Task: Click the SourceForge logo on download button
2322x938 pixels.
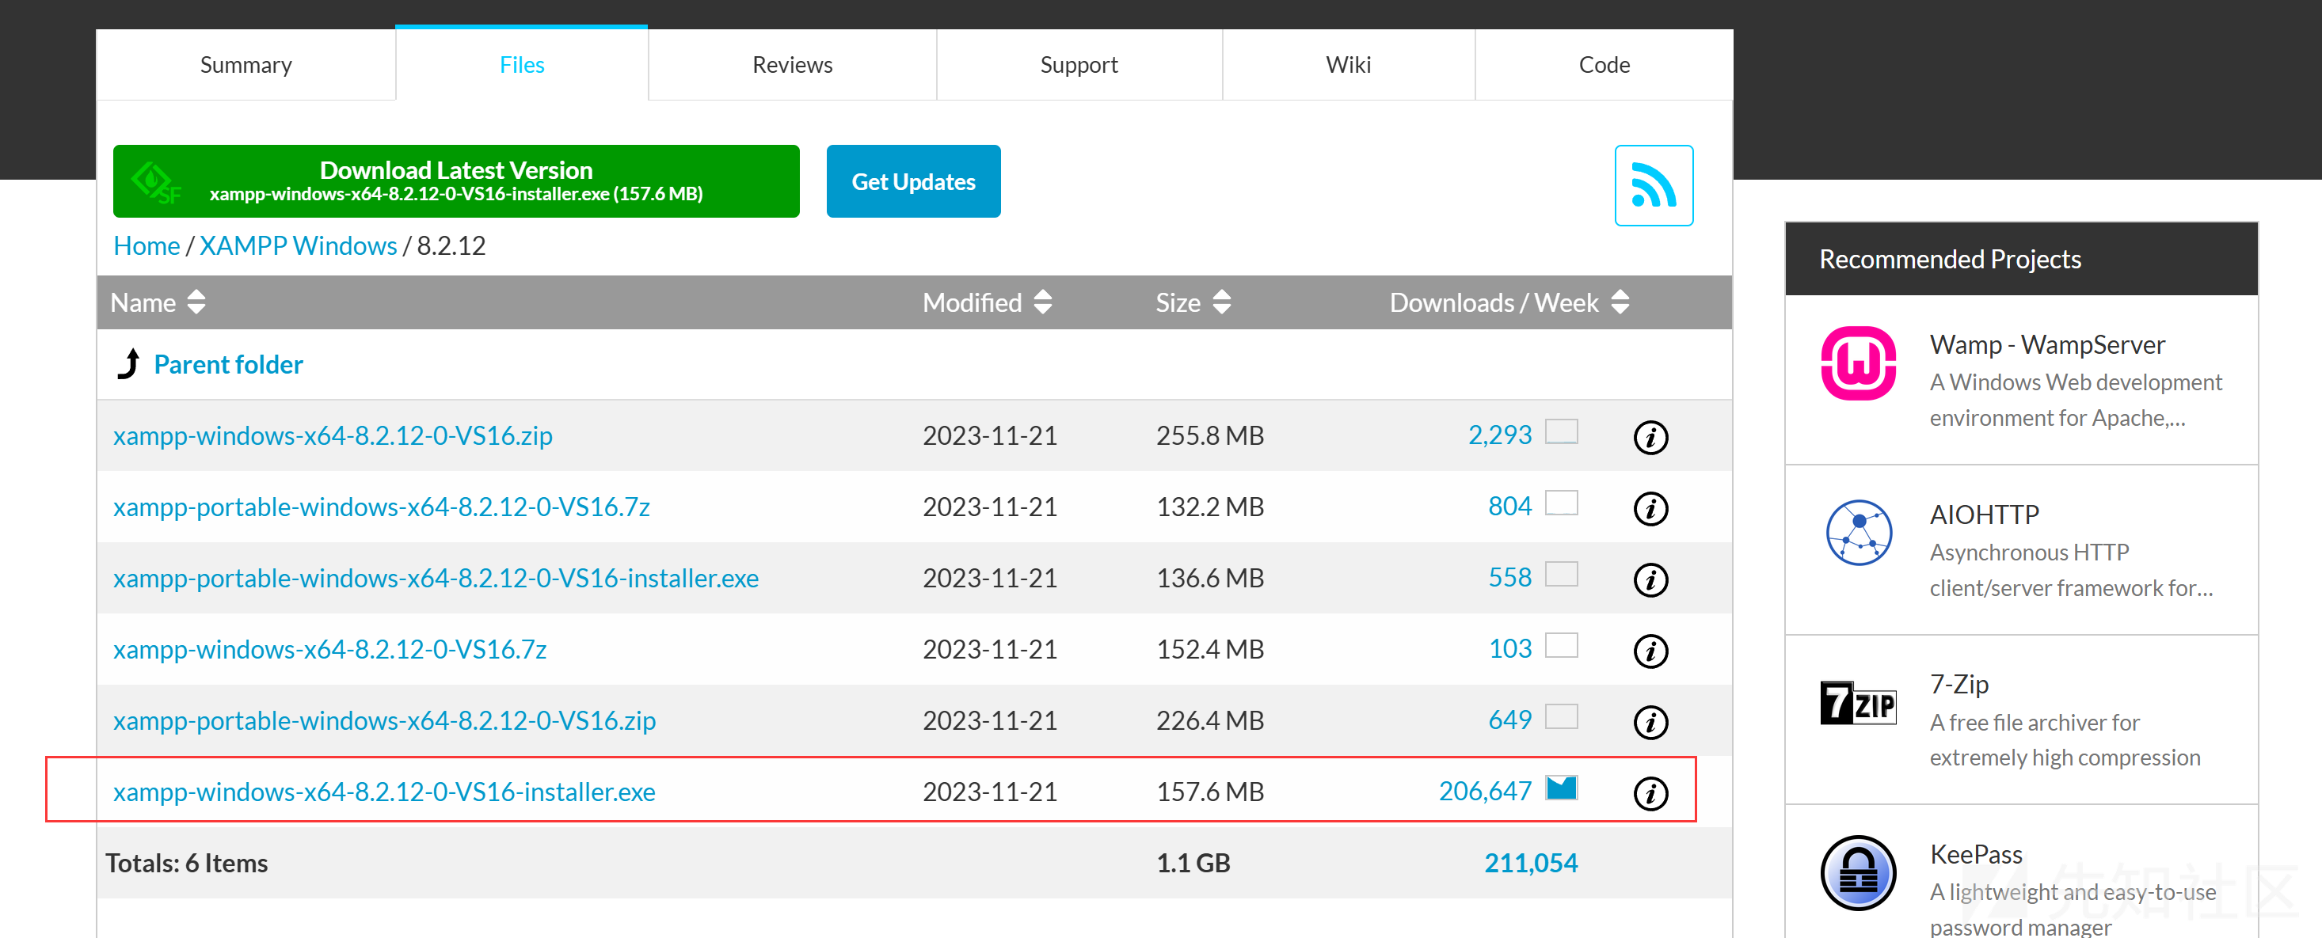Action: (156, 182)
